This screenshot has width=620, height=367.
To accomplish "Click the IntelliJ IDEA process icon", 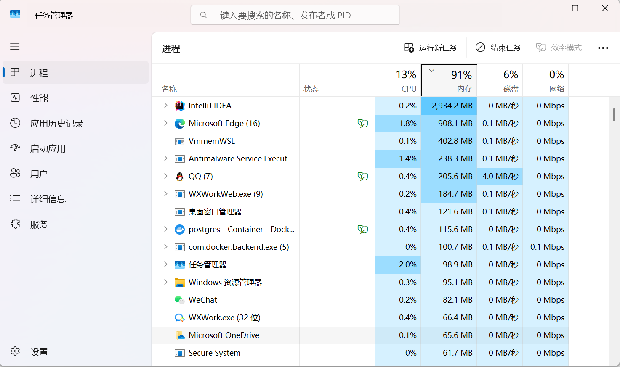I will click(180, 106).
